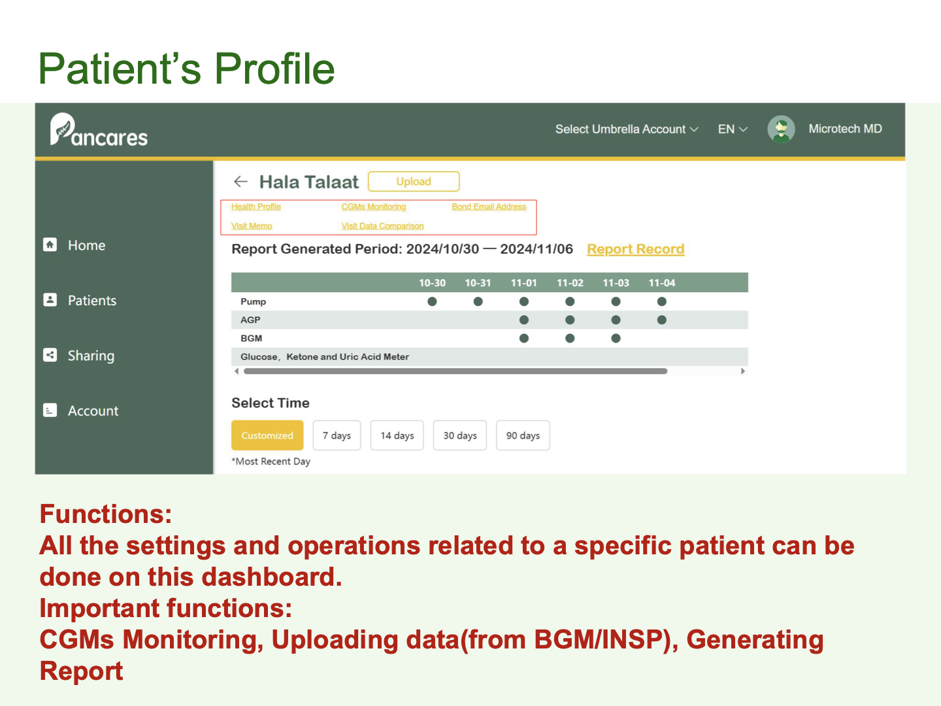Click the Pump dot for 11-01
The width and height of the screenshot is (941, 706).
coord(524,301)
